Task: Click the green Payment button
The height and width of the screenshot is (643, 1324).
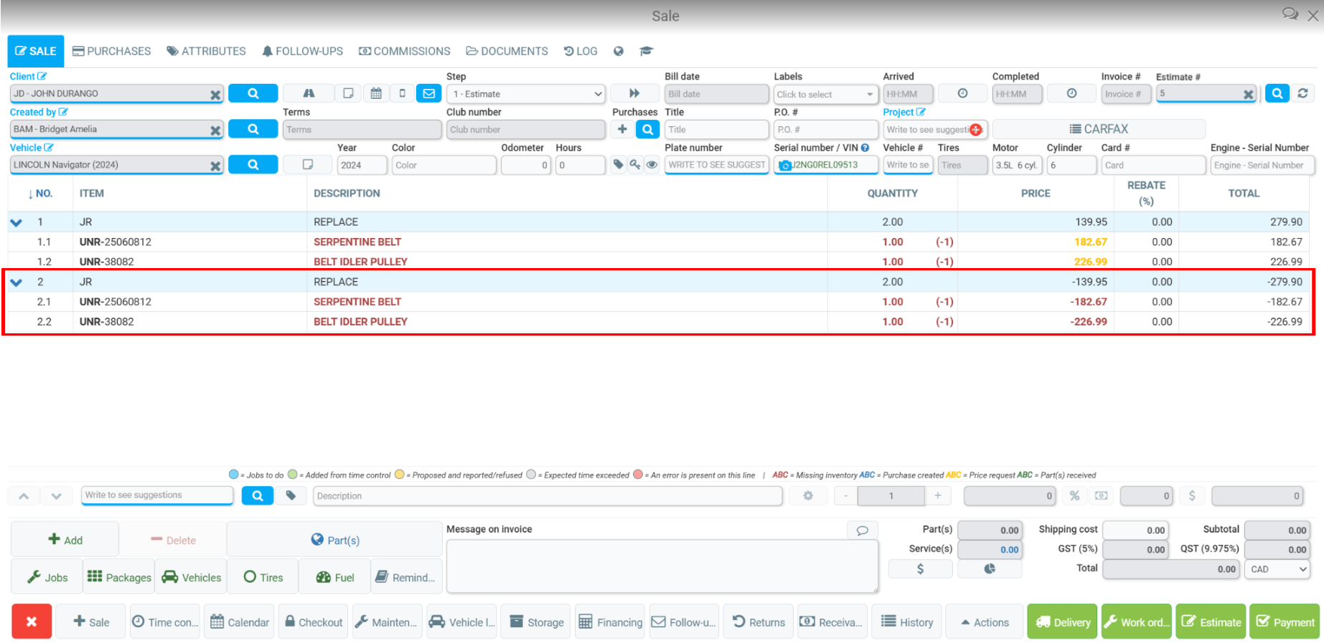Action: 1285,621
